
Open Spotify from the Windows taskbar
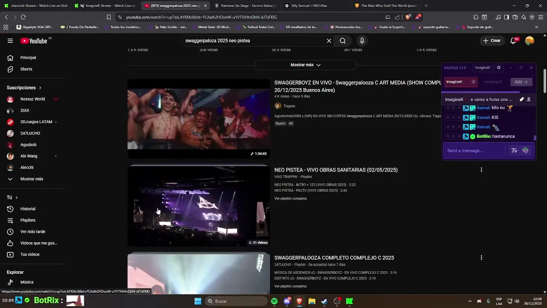pyautogui.click(x=274, y=301)
